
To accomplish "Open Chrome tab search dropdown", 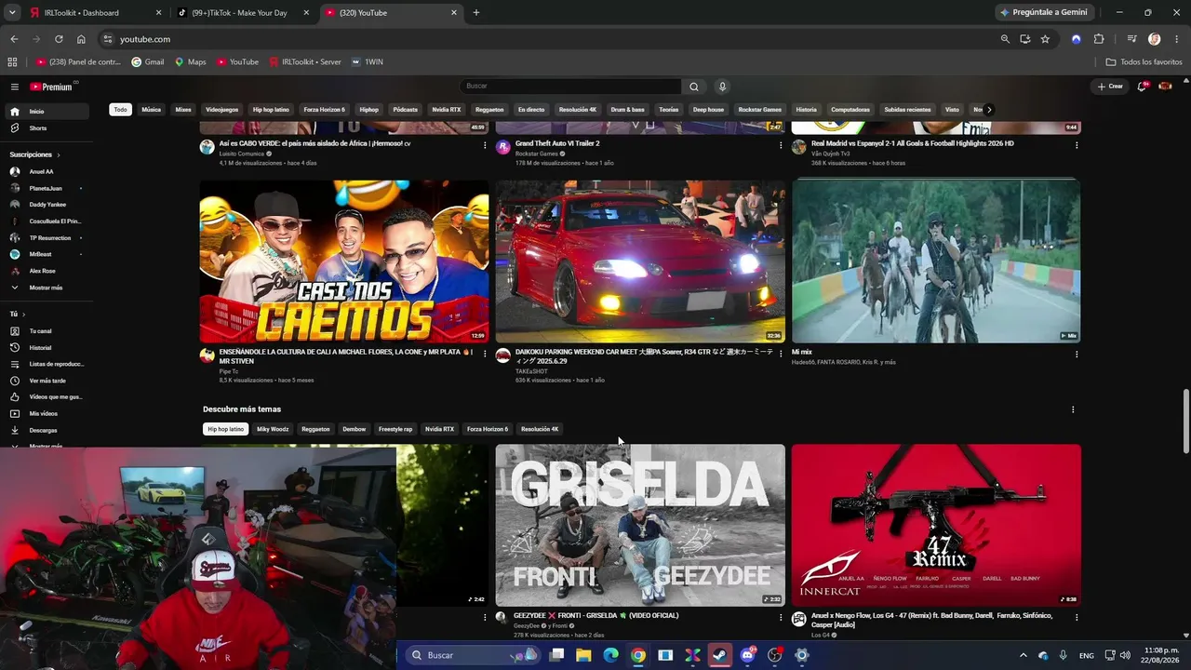I will (12, 13).
